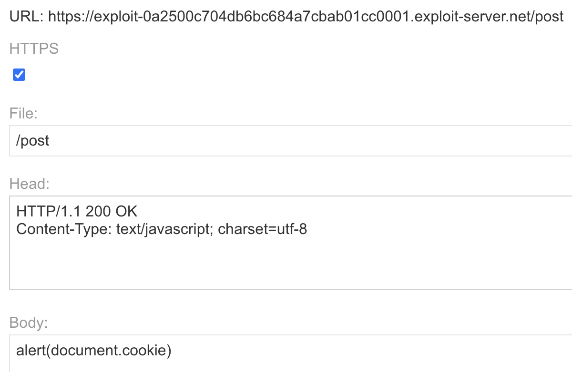Place cursor on /post in File field
572x372 pixels.
pyautogui.click(x=33, y=141)
